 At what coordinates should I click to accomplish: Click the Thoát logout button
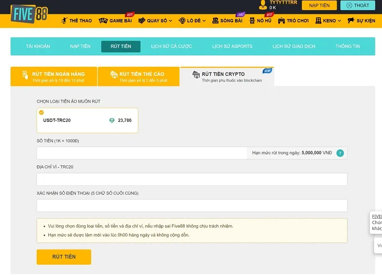358,5
